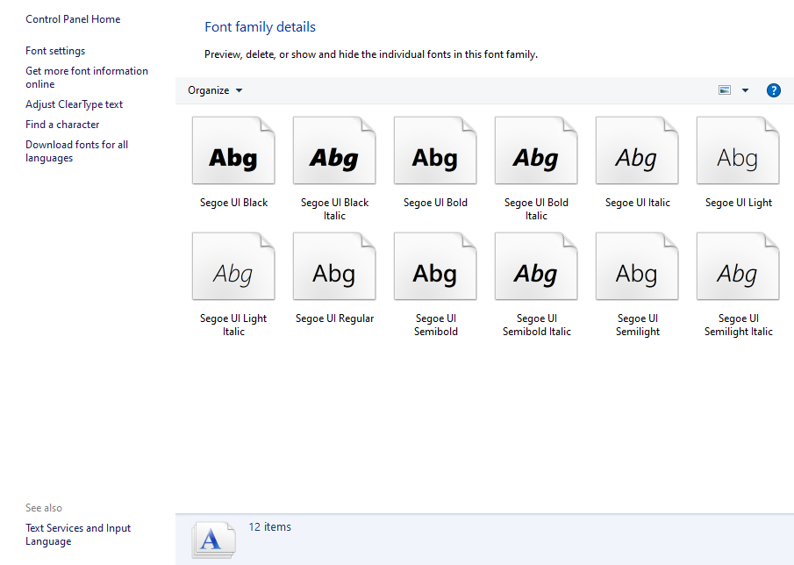Click the Change your view icon
Screen dimensions: 794x565
tap(724, 90)
